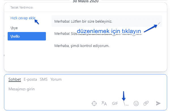The height and width of the screenshot is (111, 170).
Task: Switch to the Yorum tab
Action: coord(56,80)
